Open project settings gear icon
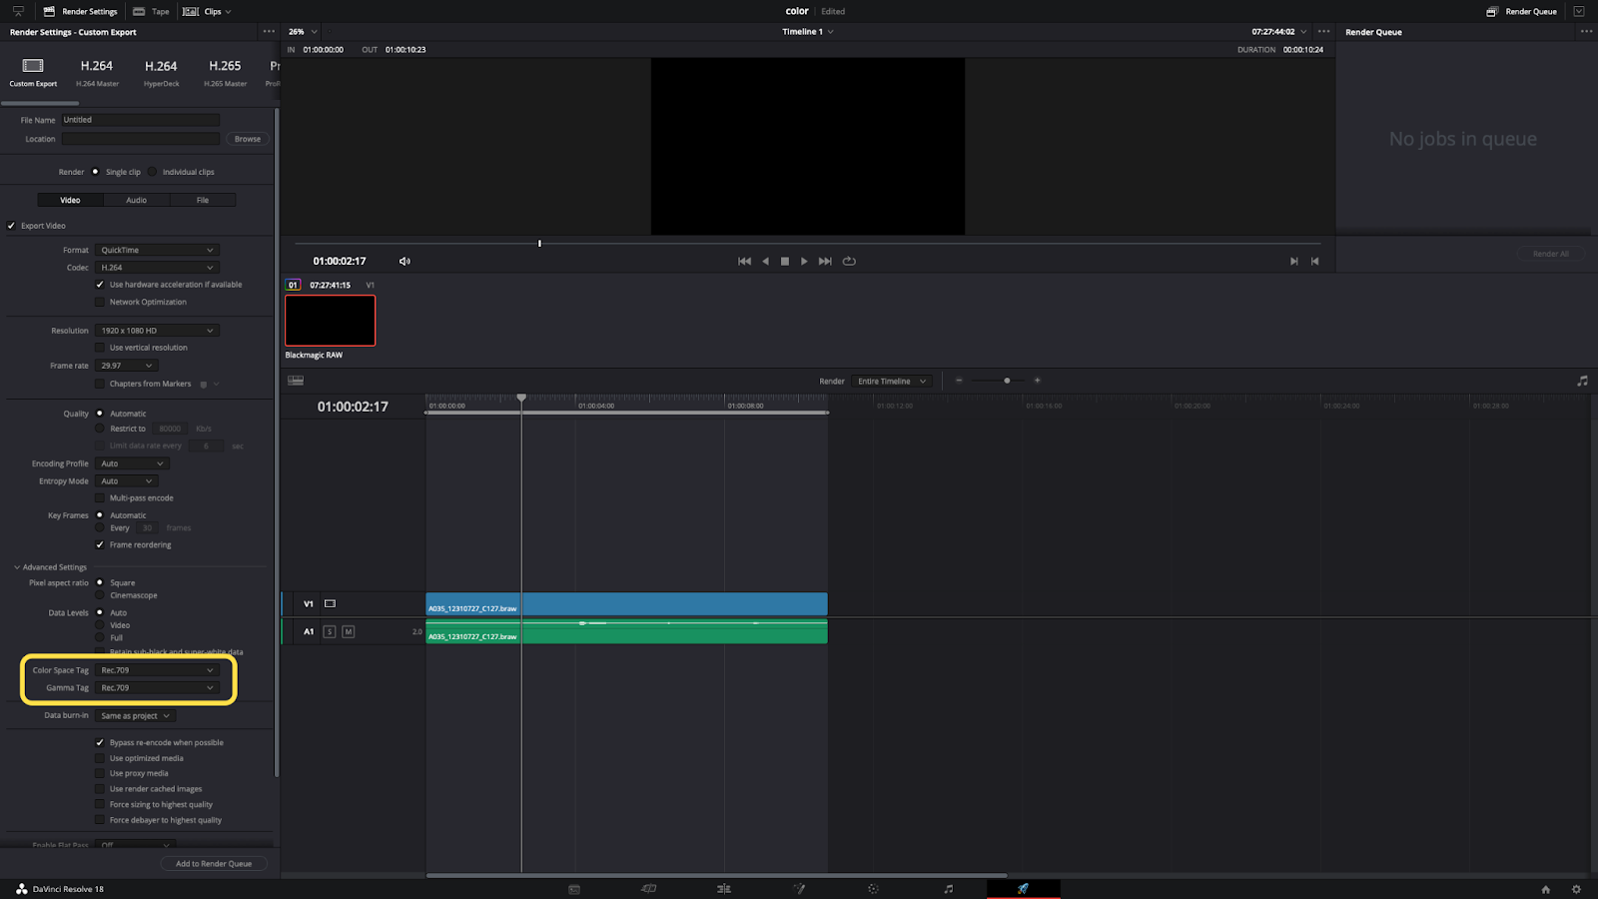This screenshot has width=1598, height=899. (1576, 889)
